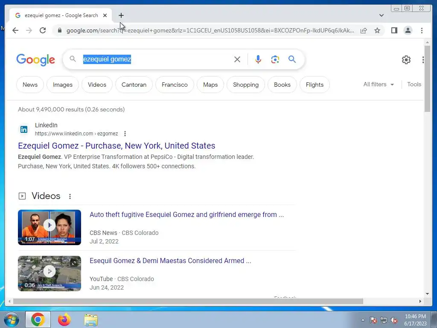
Task: Expand the All filters dropdown
Action: pos(379,84)
